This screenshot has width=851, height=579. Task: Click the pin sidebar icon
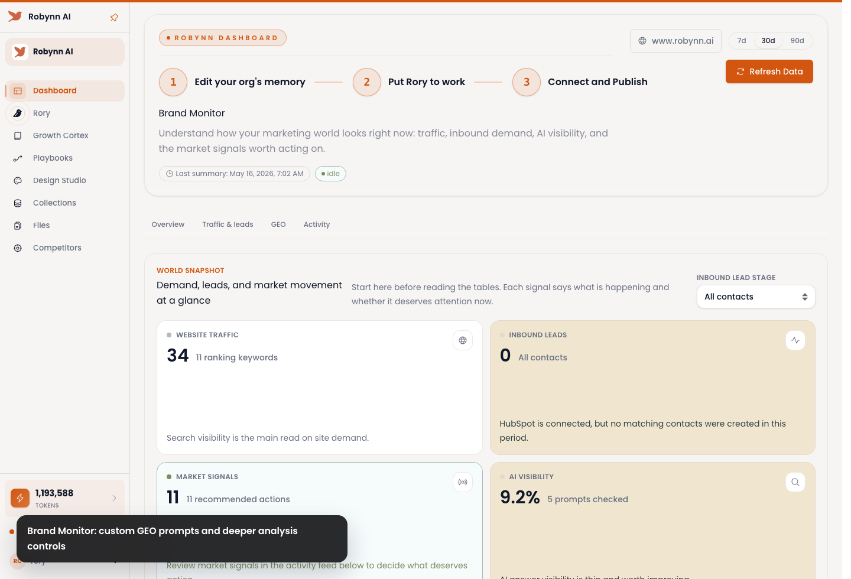coord(114,17)
